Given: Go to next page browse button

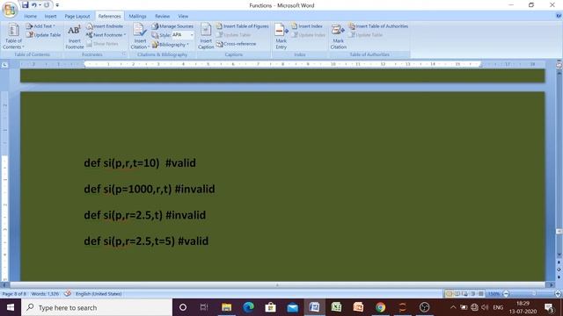Looking at the screenshot, I should coord(559,277).
